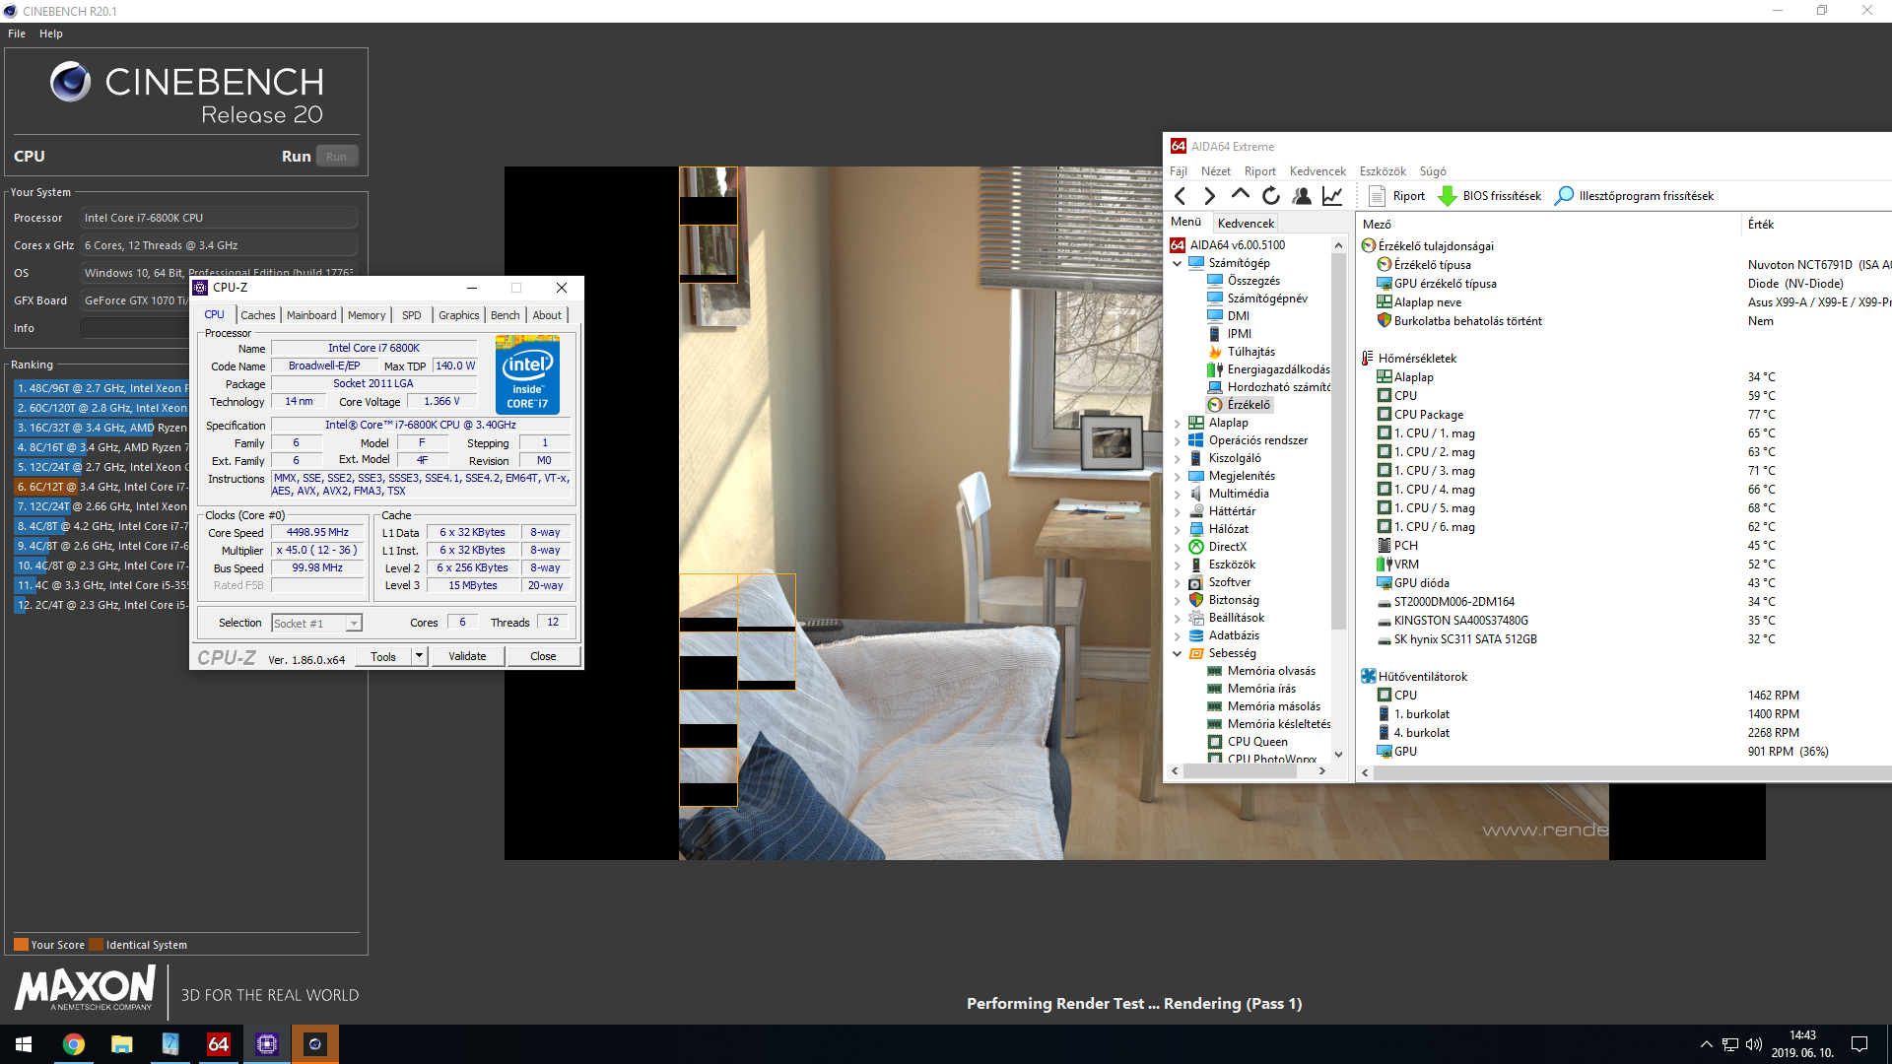The width and height of the screenshot is (1892, 1064).
Task: Open the notification center icon
Action: tap(1859, 1044)
